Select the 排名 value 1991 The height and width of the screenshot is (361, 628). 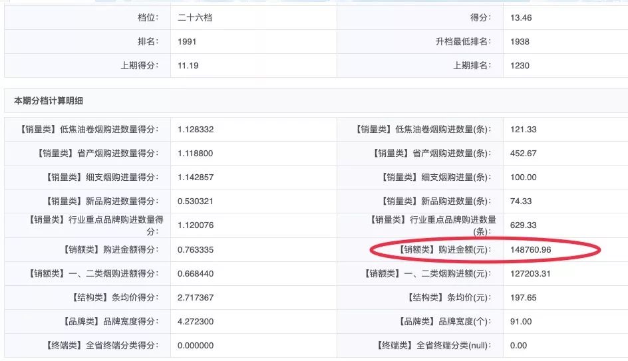pos(187,42)
